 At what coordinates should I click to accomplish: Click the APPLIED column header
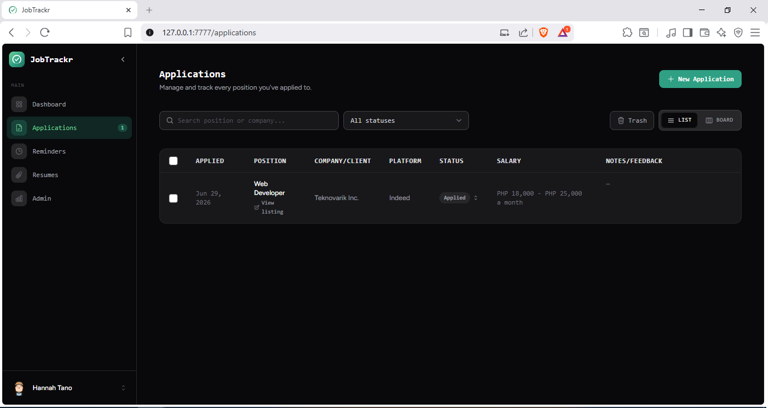pos(210,161)
